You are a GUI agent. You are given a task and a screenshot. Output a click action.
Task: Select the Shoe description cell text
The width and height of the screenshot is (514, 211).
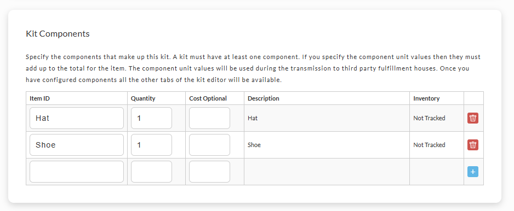tap(254, 145)
